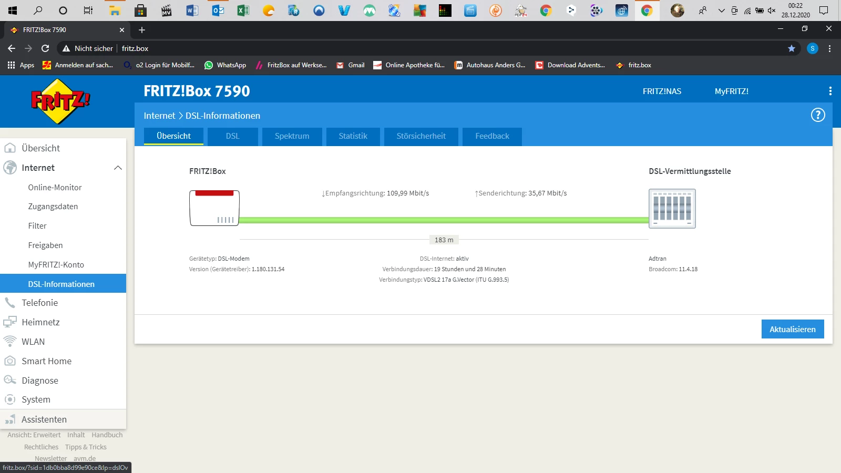The width and height of the screenshot is (841, 473).
Task: Click the FRITZ!Box device illustration
Action: click(214, 208)
